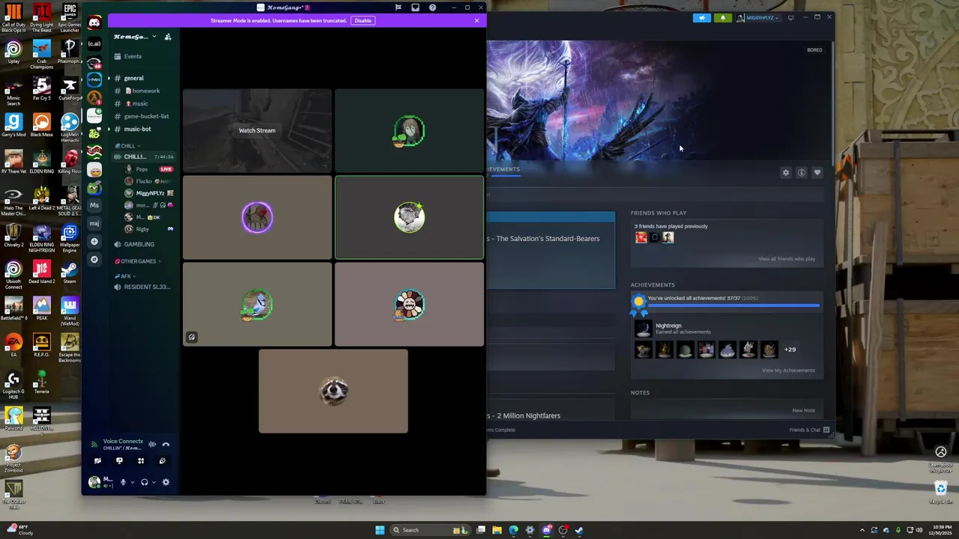Open the game-bucket-list channel
This screenshot has height=539, width=959.
tap(142, 116)
